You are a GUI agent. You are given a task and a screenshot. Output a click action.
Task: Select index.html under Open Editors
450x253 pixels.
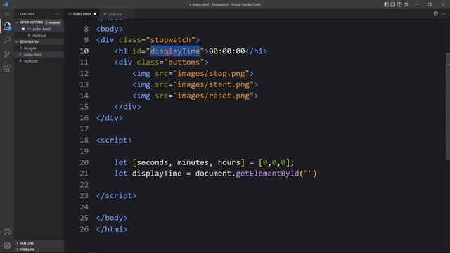pos(41,29)
